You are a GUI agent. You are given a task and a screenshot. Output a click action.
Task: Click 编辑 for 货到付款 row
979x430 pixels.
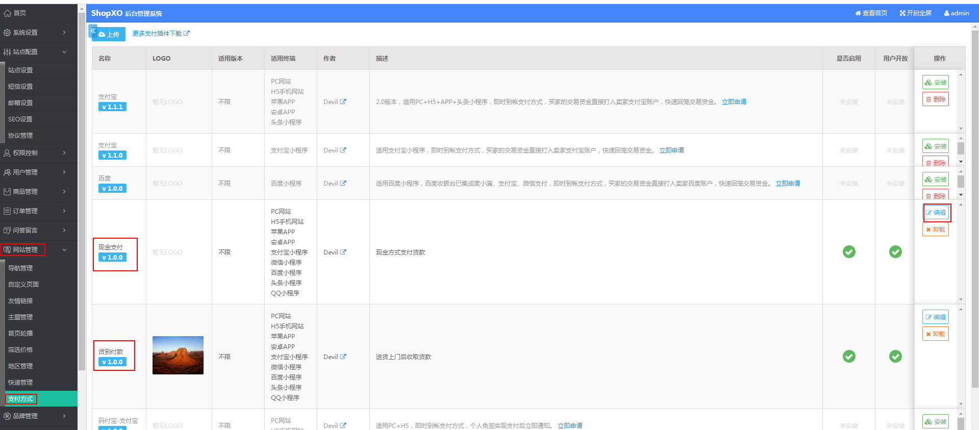pos(936,317)
